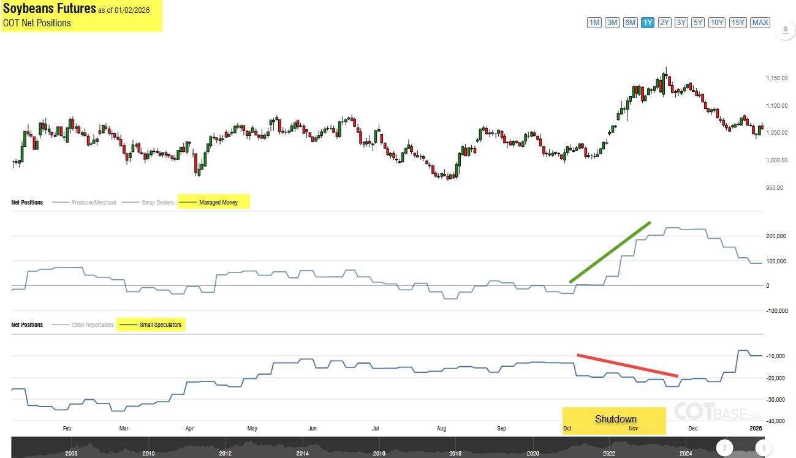Switch to the 6M range

(630, 23)
